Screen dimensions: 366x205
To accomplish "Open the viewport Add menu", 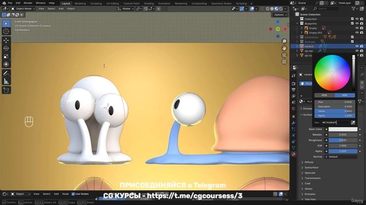I will coord(61,9).
